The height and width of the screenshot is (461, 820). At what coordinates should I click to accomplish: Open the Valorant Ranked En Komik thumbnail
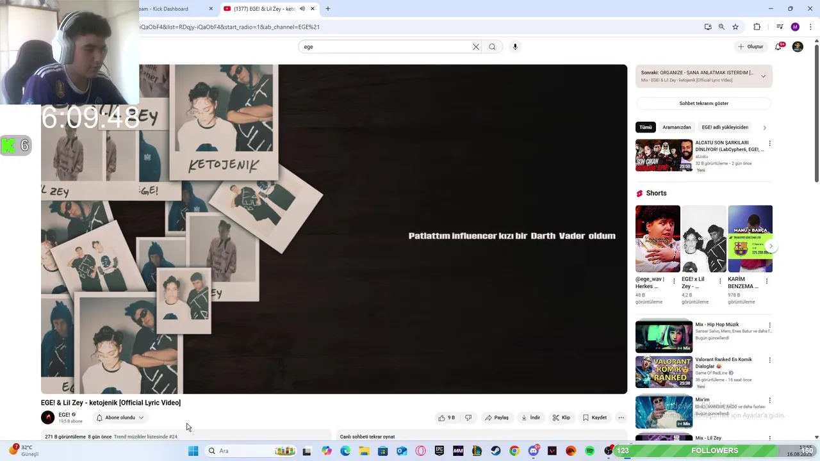point(664,371)
